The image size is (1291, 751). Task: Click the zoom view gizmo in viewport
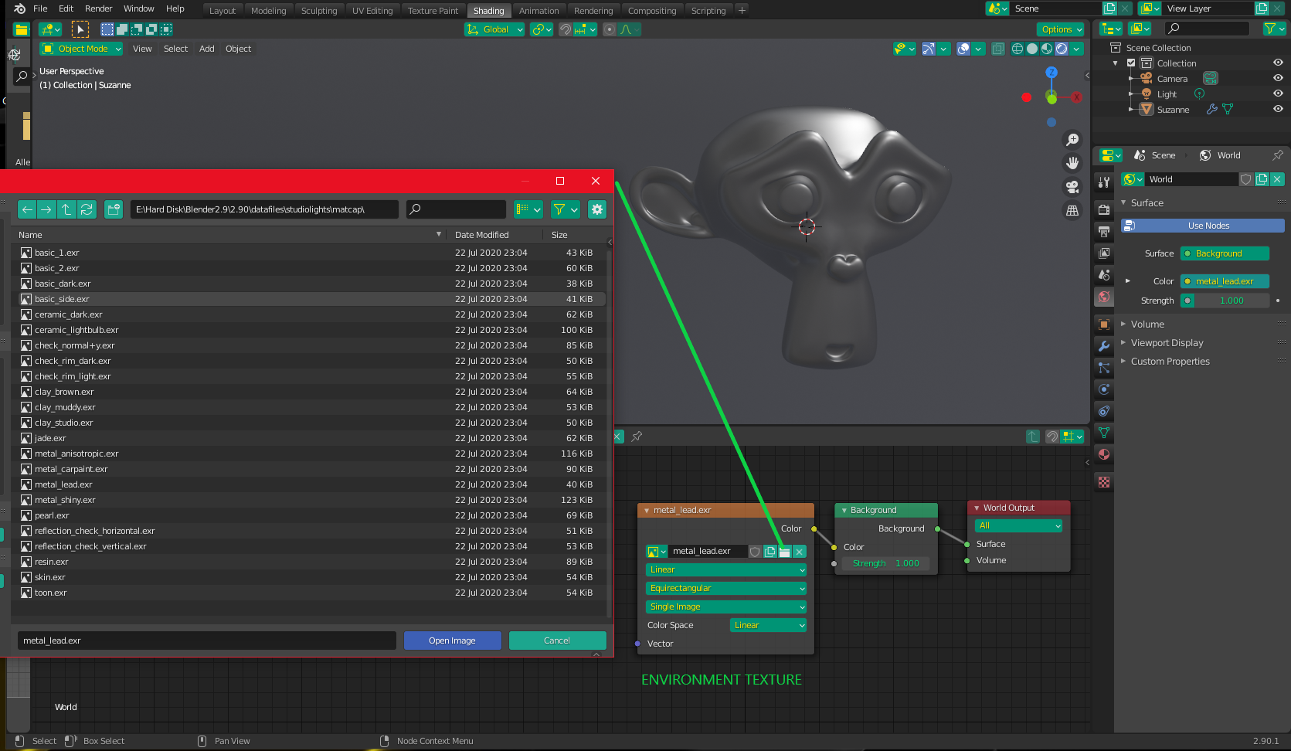pyautogui.click(x=1072, y=139)
